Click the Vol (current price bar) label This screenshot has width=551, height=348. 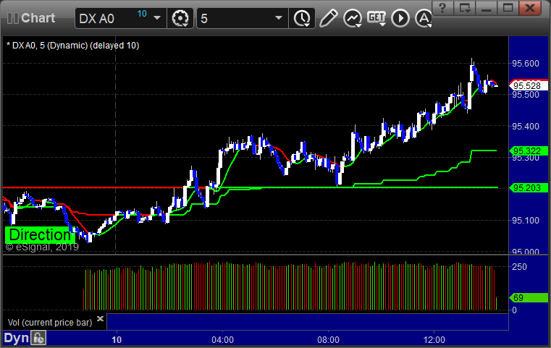pos(50,323)
